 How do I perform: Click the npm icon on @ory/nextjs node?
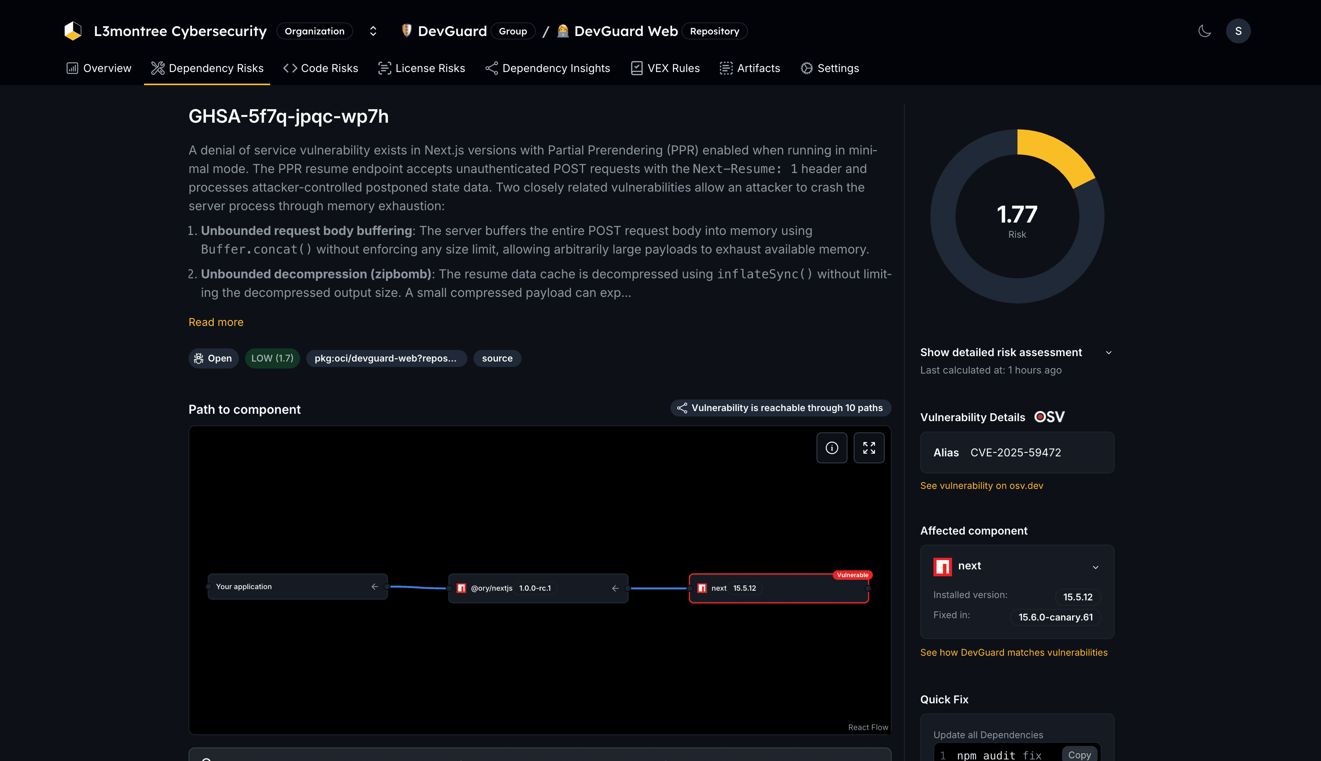click(x=461, y=588)
